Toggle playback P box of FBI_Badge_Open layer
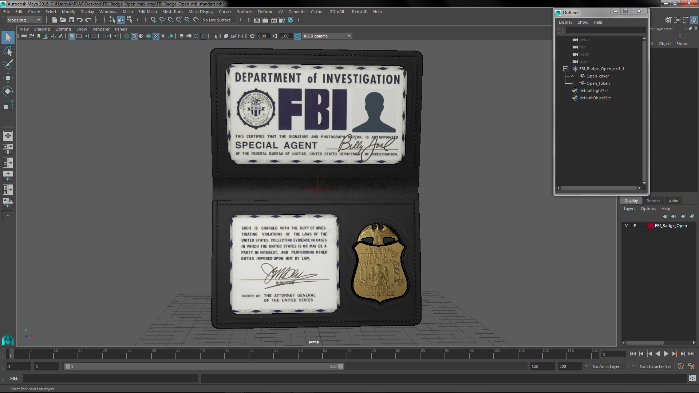 coord(635,226)
